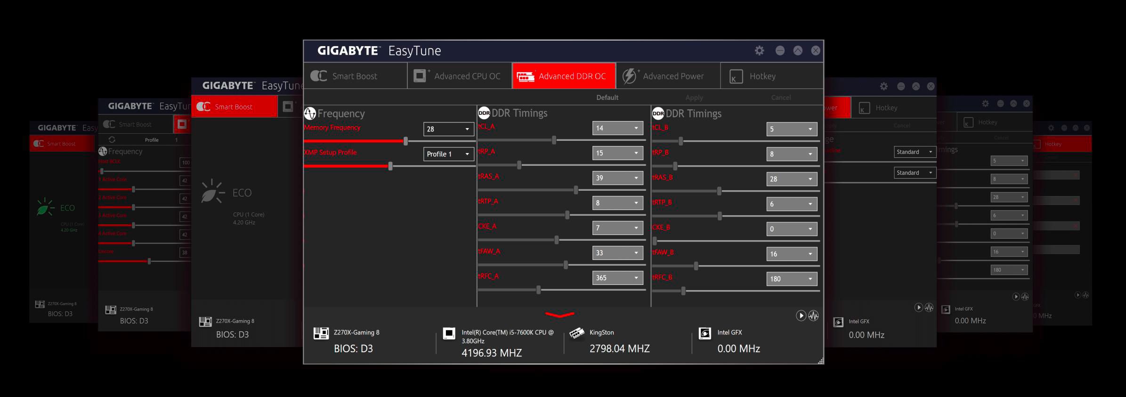Open the tRFC_A dropdown showing 365

click(617, 277)
